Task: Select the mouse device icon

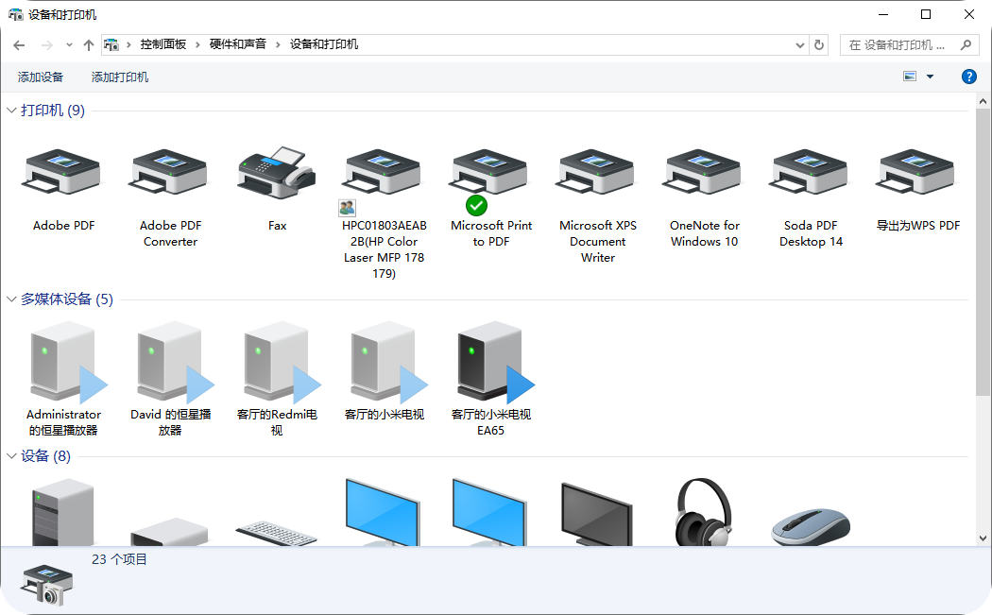Action: pos(811,526)
